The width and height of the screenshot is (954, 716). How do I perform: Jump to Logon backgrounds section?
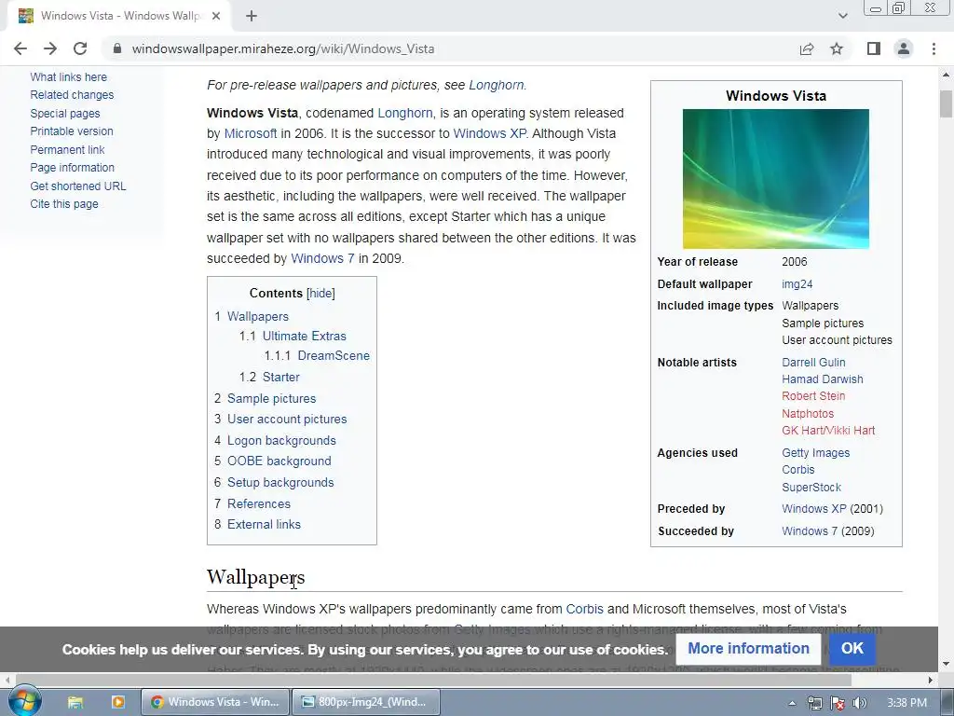coord(281,440)
